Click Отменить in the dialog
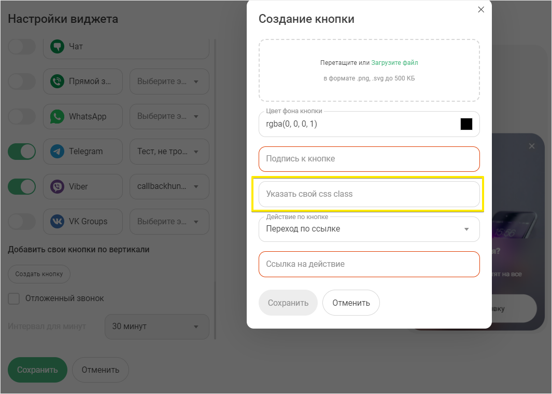 pos(351,303)
